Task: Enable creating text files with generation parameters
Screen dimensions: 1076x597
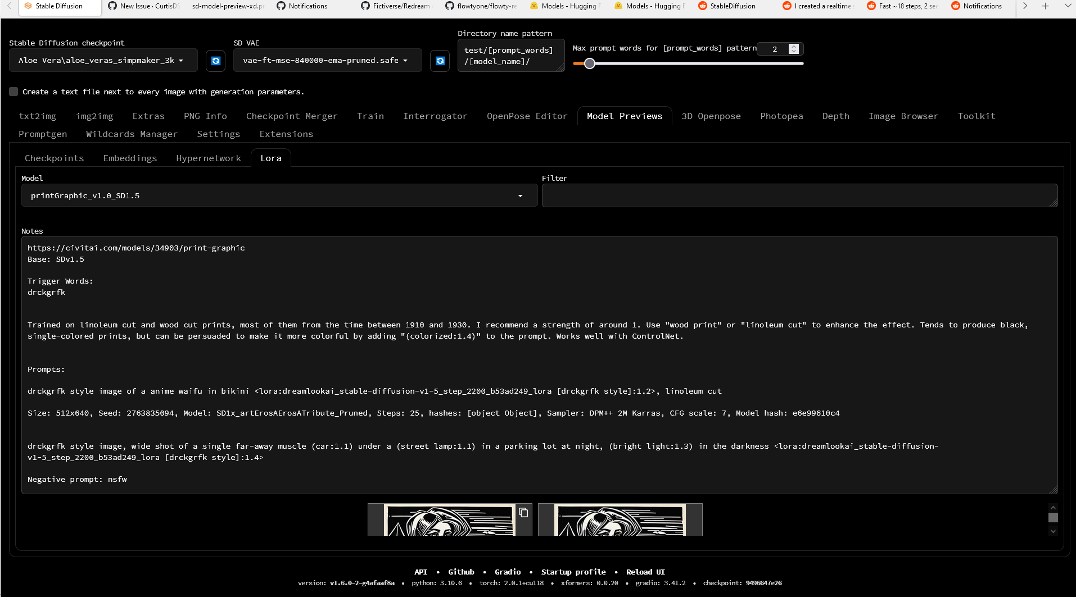Action: tap(13, 91)
